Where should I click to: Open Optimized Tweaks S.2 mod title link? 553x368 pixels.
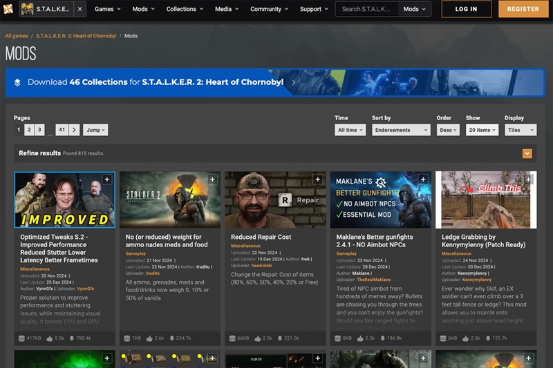(59, 249)
